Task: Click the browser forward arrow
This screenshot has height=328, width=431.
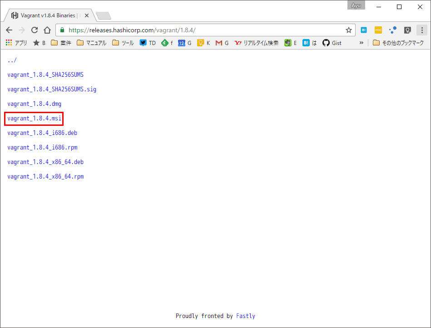Action: point(22,30)
